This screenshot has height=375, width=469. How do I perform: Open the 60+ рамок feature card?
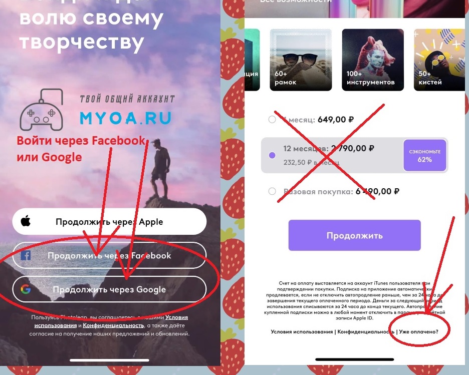[x=301, y=60]
